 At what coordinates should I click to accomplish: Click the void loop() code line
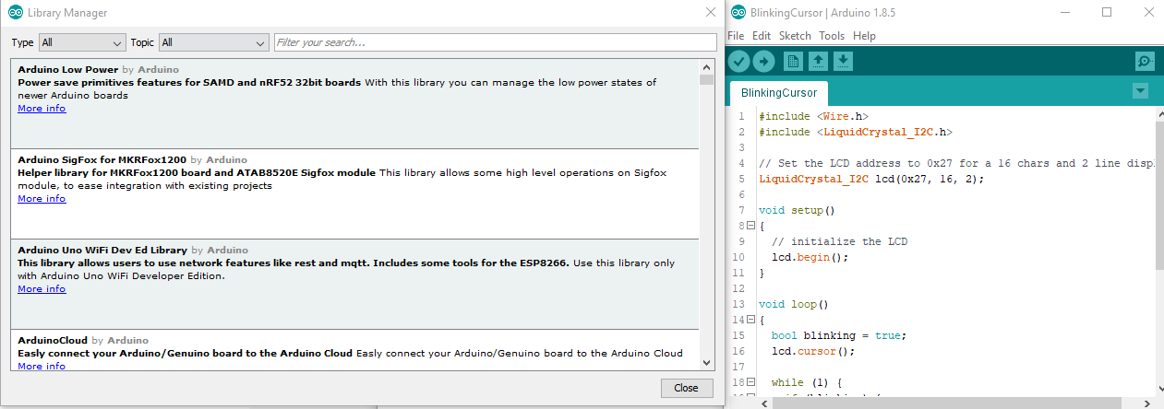(x=794, y=304)
